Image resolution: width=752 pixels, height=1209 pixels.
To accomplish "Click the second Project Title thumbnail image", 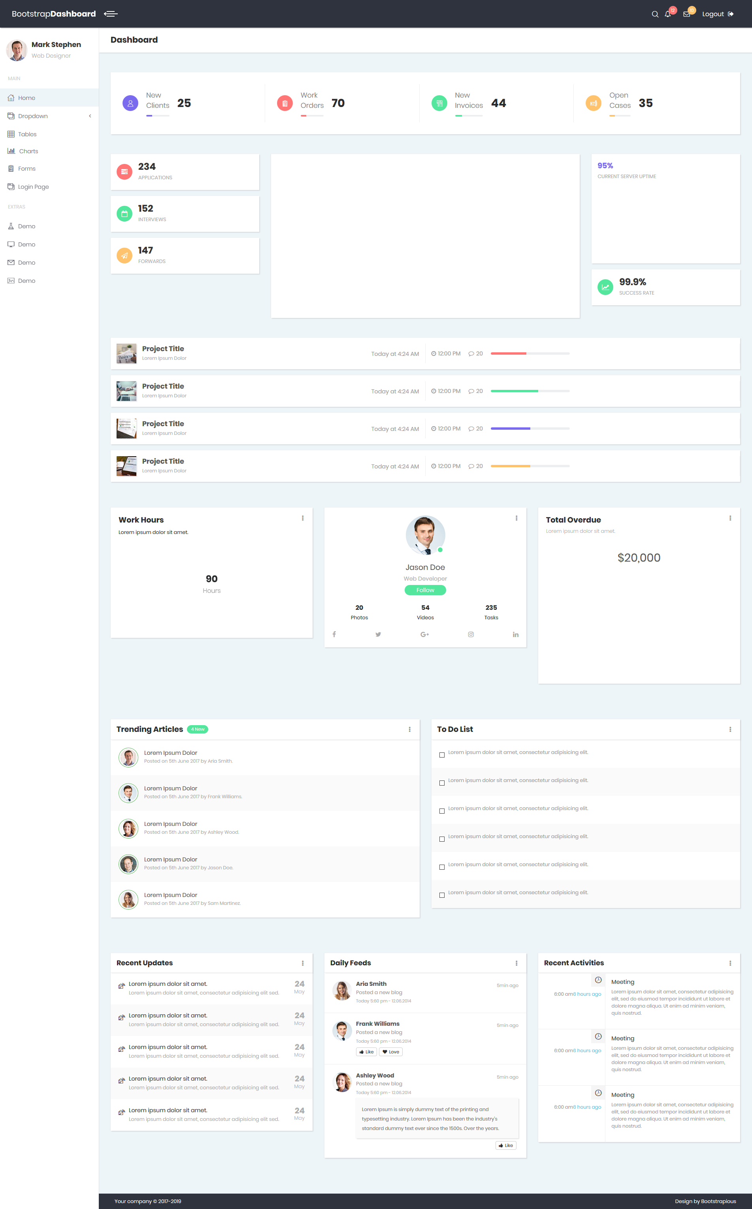I will pos(126,391).
